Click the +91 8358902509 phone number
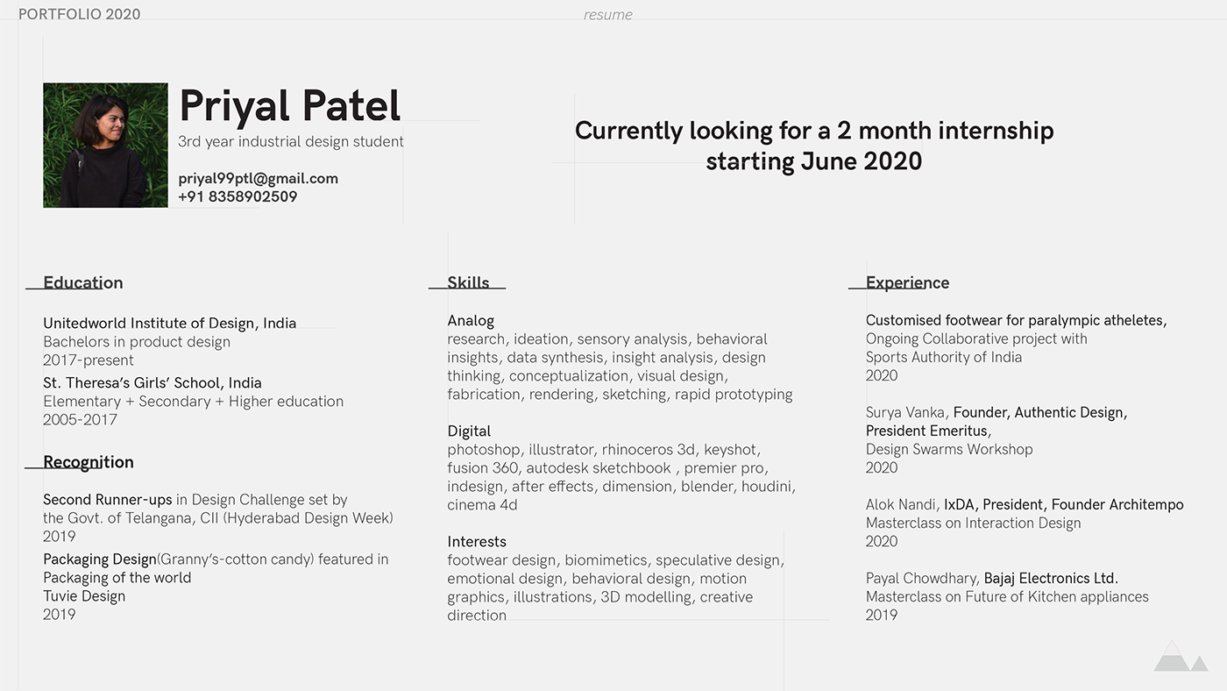Viewport: 1227px width, 691px height. pos(238,196)
